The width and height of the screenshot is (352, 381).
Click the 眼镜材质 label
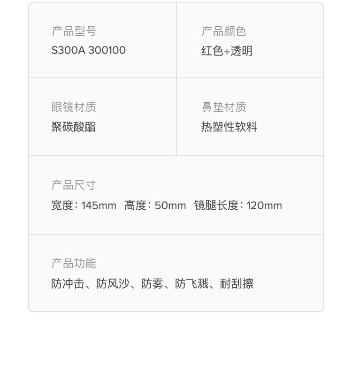point(74,107)
